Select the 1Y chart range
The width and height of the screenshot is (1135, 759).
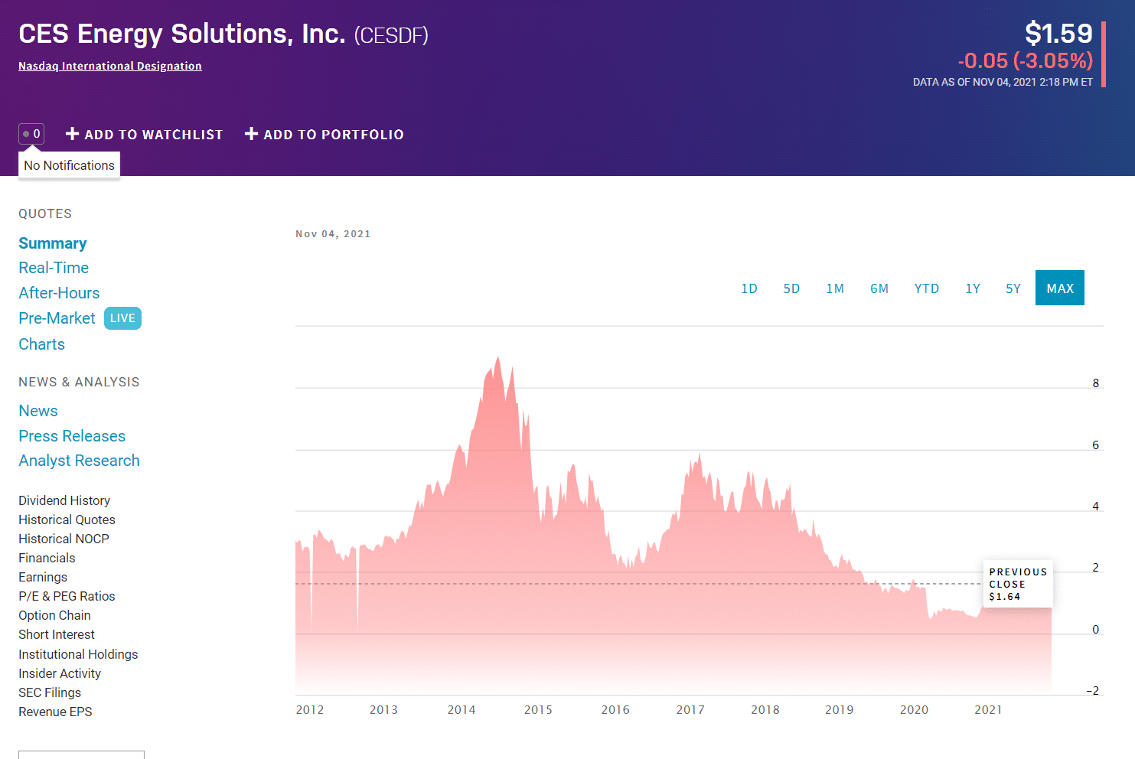(x=973, y=288)
